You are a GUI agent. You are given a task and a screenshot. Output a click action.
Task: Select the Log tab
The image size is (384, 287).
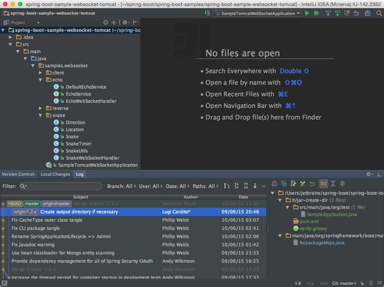point(79,174)
